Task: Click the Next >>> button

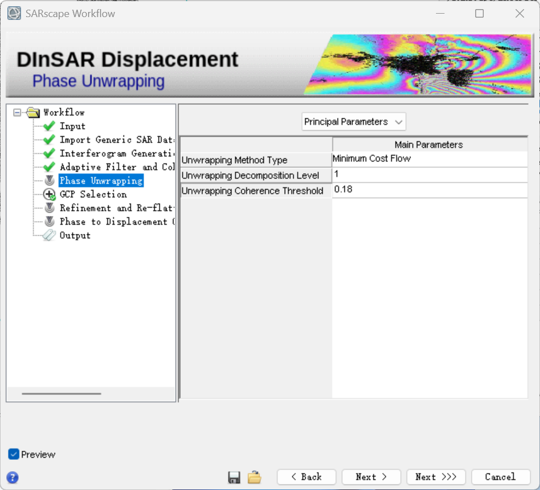Action: [x=436, y=477]
